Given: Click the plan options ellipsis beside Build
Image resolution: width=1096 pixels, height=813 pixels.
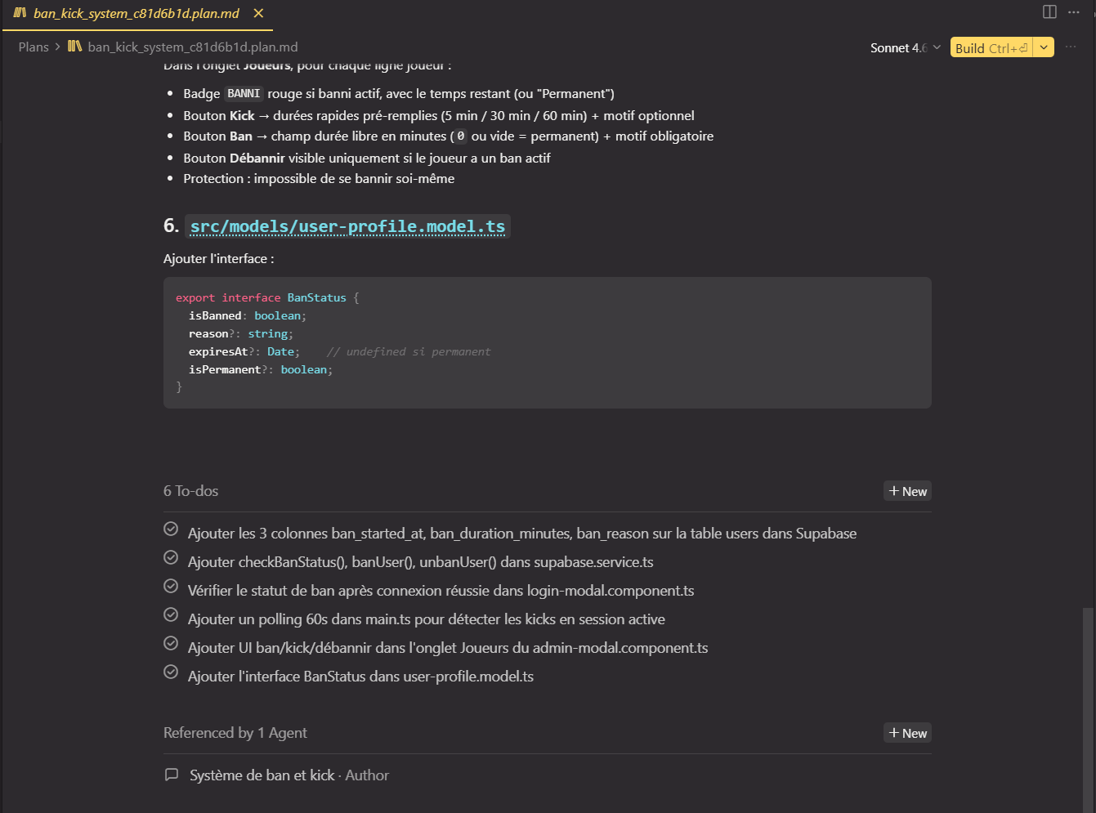Looking at the screenshot, I should coord(1071,47).
